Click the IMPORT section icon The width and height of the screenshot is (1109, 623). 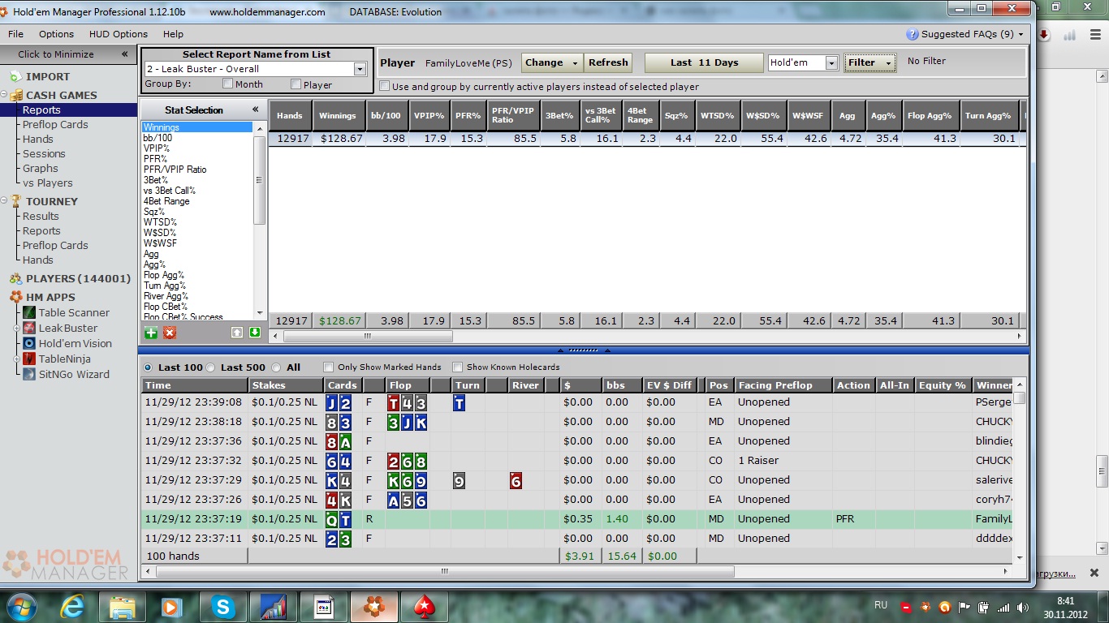(x=15, y=76)
